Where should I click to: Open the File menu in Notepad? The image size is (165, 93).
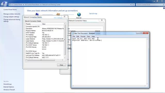(x=74, y=36)
